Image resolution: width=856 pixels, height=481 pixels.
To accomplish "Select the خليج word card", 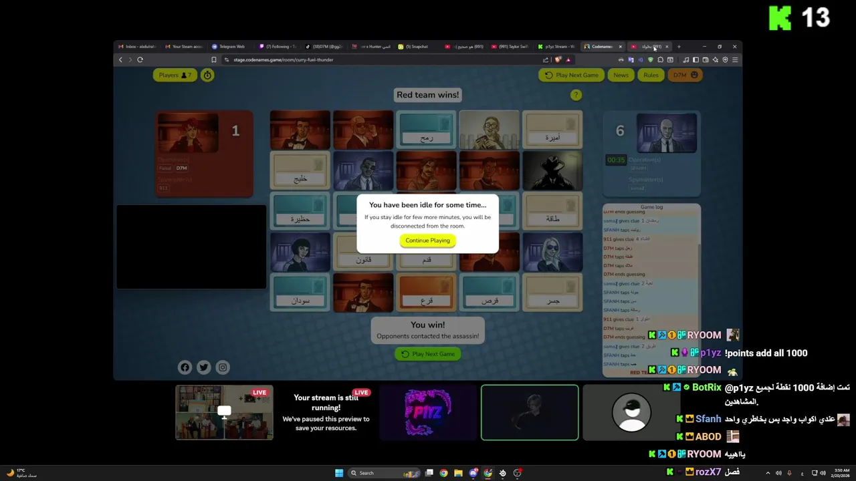I will pos(300,171).
